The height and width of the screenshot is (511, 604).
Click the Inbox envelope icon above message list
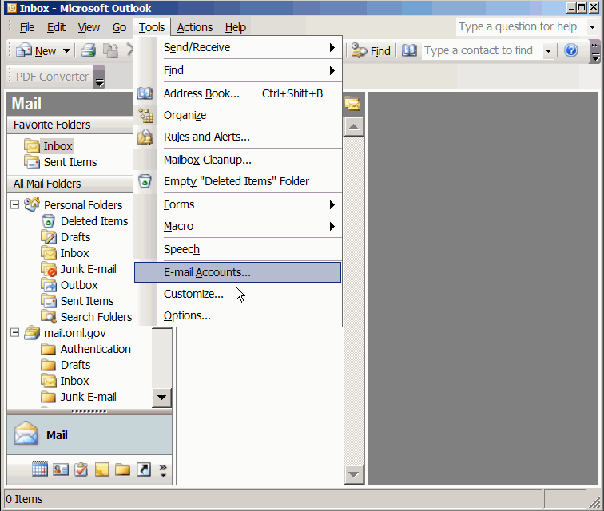352,104
